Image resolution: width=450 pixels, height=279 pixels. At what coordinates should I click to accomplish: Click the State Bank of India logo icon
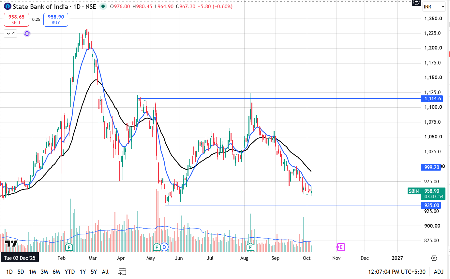coord(7,6)
